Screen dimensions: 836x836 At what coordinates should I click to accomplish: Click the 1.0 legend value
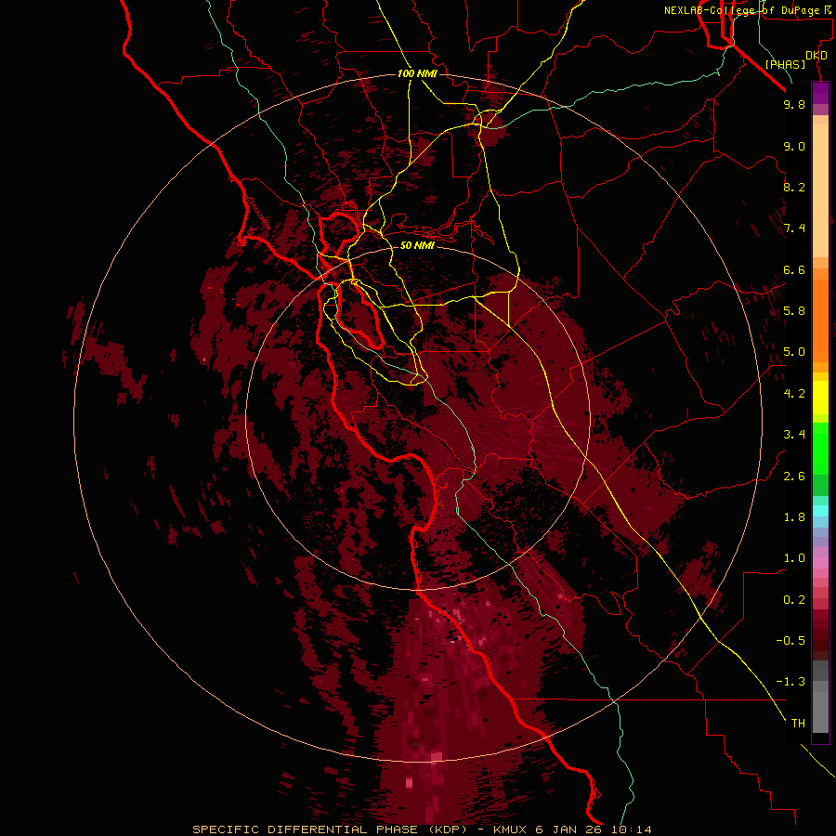(x=794, y=558)
